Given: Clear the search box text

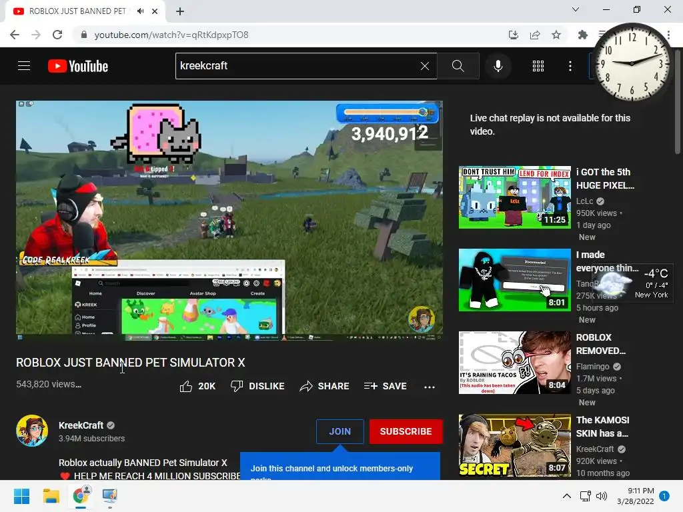Looking at the screenshot, I should pyautogui.click(x=425, y=66).
